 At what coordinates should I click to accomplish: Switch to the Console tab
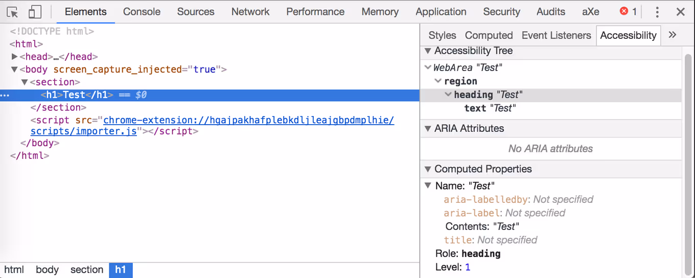(x=142, y=12)
